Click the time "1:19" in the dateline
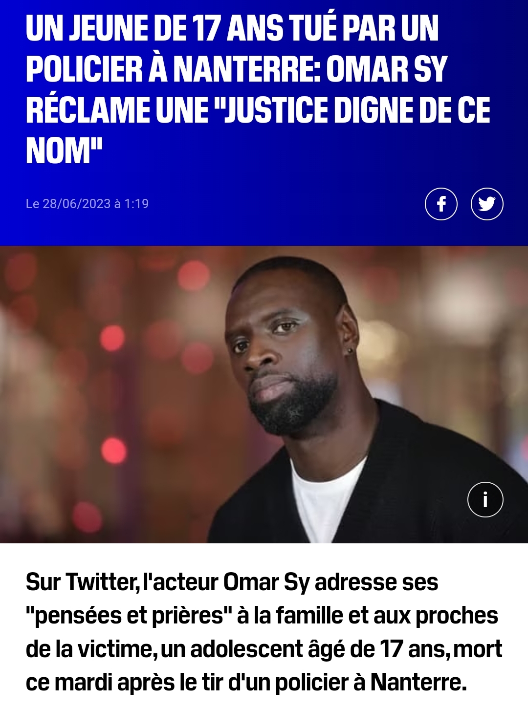Screen dimensions: 528x708 click(136, 204)
